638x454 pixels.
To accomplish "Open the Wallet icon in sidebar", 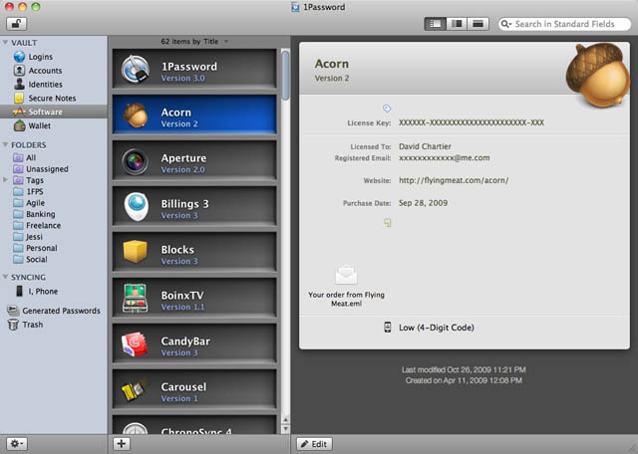I will 19,125.
